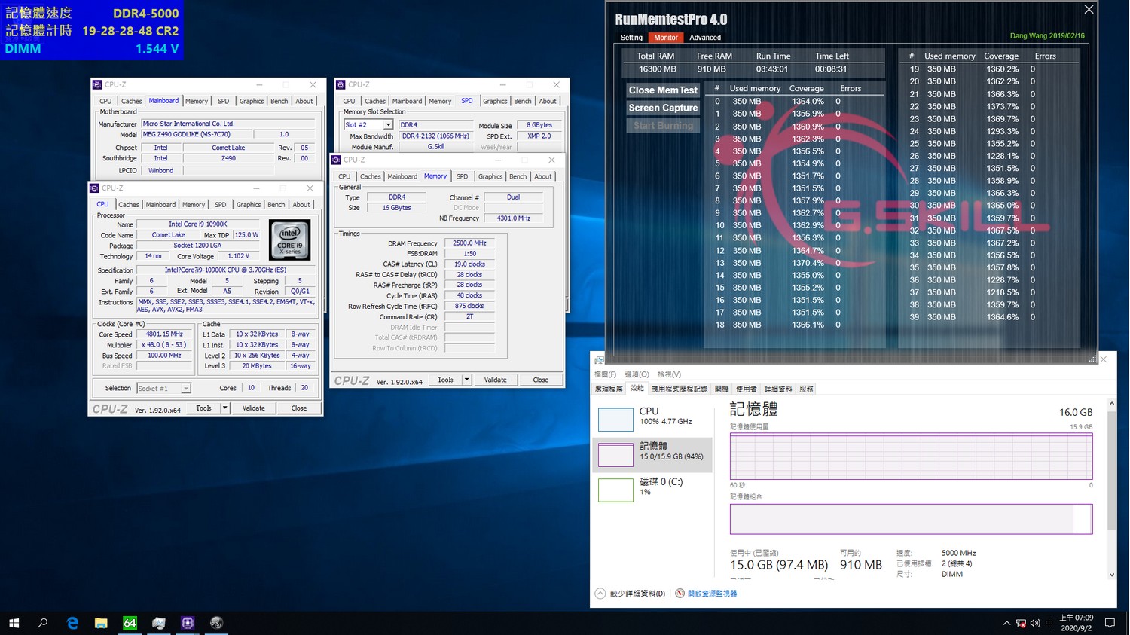Viewport: 1130px width, 635px height.
Task: Open Task Manager 詳細資料 tab
Action: tap(777, 389)
